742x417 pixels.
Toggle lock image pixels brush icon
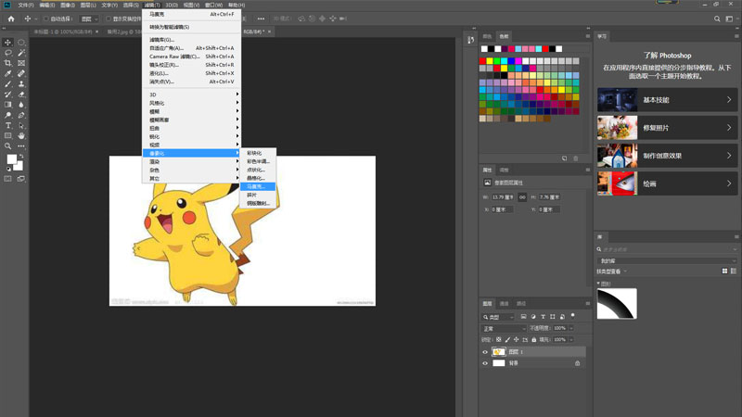coord(507,340)
